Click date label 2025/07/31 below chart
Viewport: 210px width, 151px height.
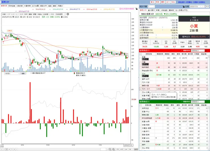pos(128,145)
